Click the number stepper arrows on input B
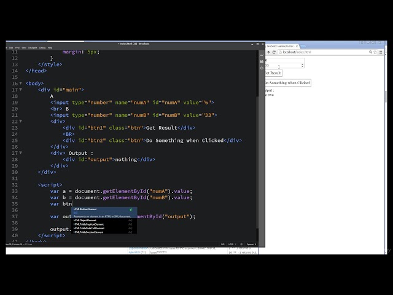Viewport: 393px width, 295px height. [x=302, y=66]
